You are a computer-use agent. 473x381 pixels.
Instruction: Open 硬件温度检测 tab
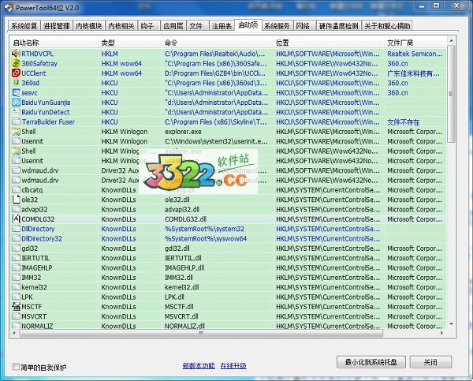[x=338, y=26]
